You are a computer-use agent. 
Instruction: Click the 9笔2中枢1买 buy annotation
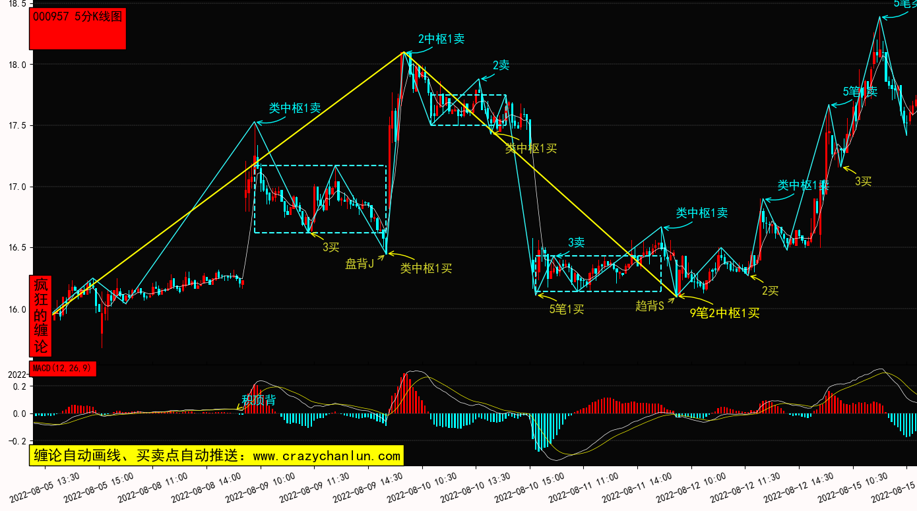pyautogui.click(x=724, y=313)
